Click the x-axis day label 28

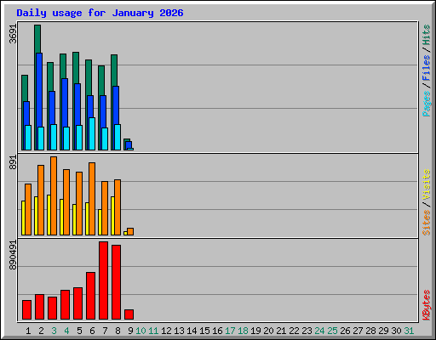pyautogui.click(x=370, y=331)
